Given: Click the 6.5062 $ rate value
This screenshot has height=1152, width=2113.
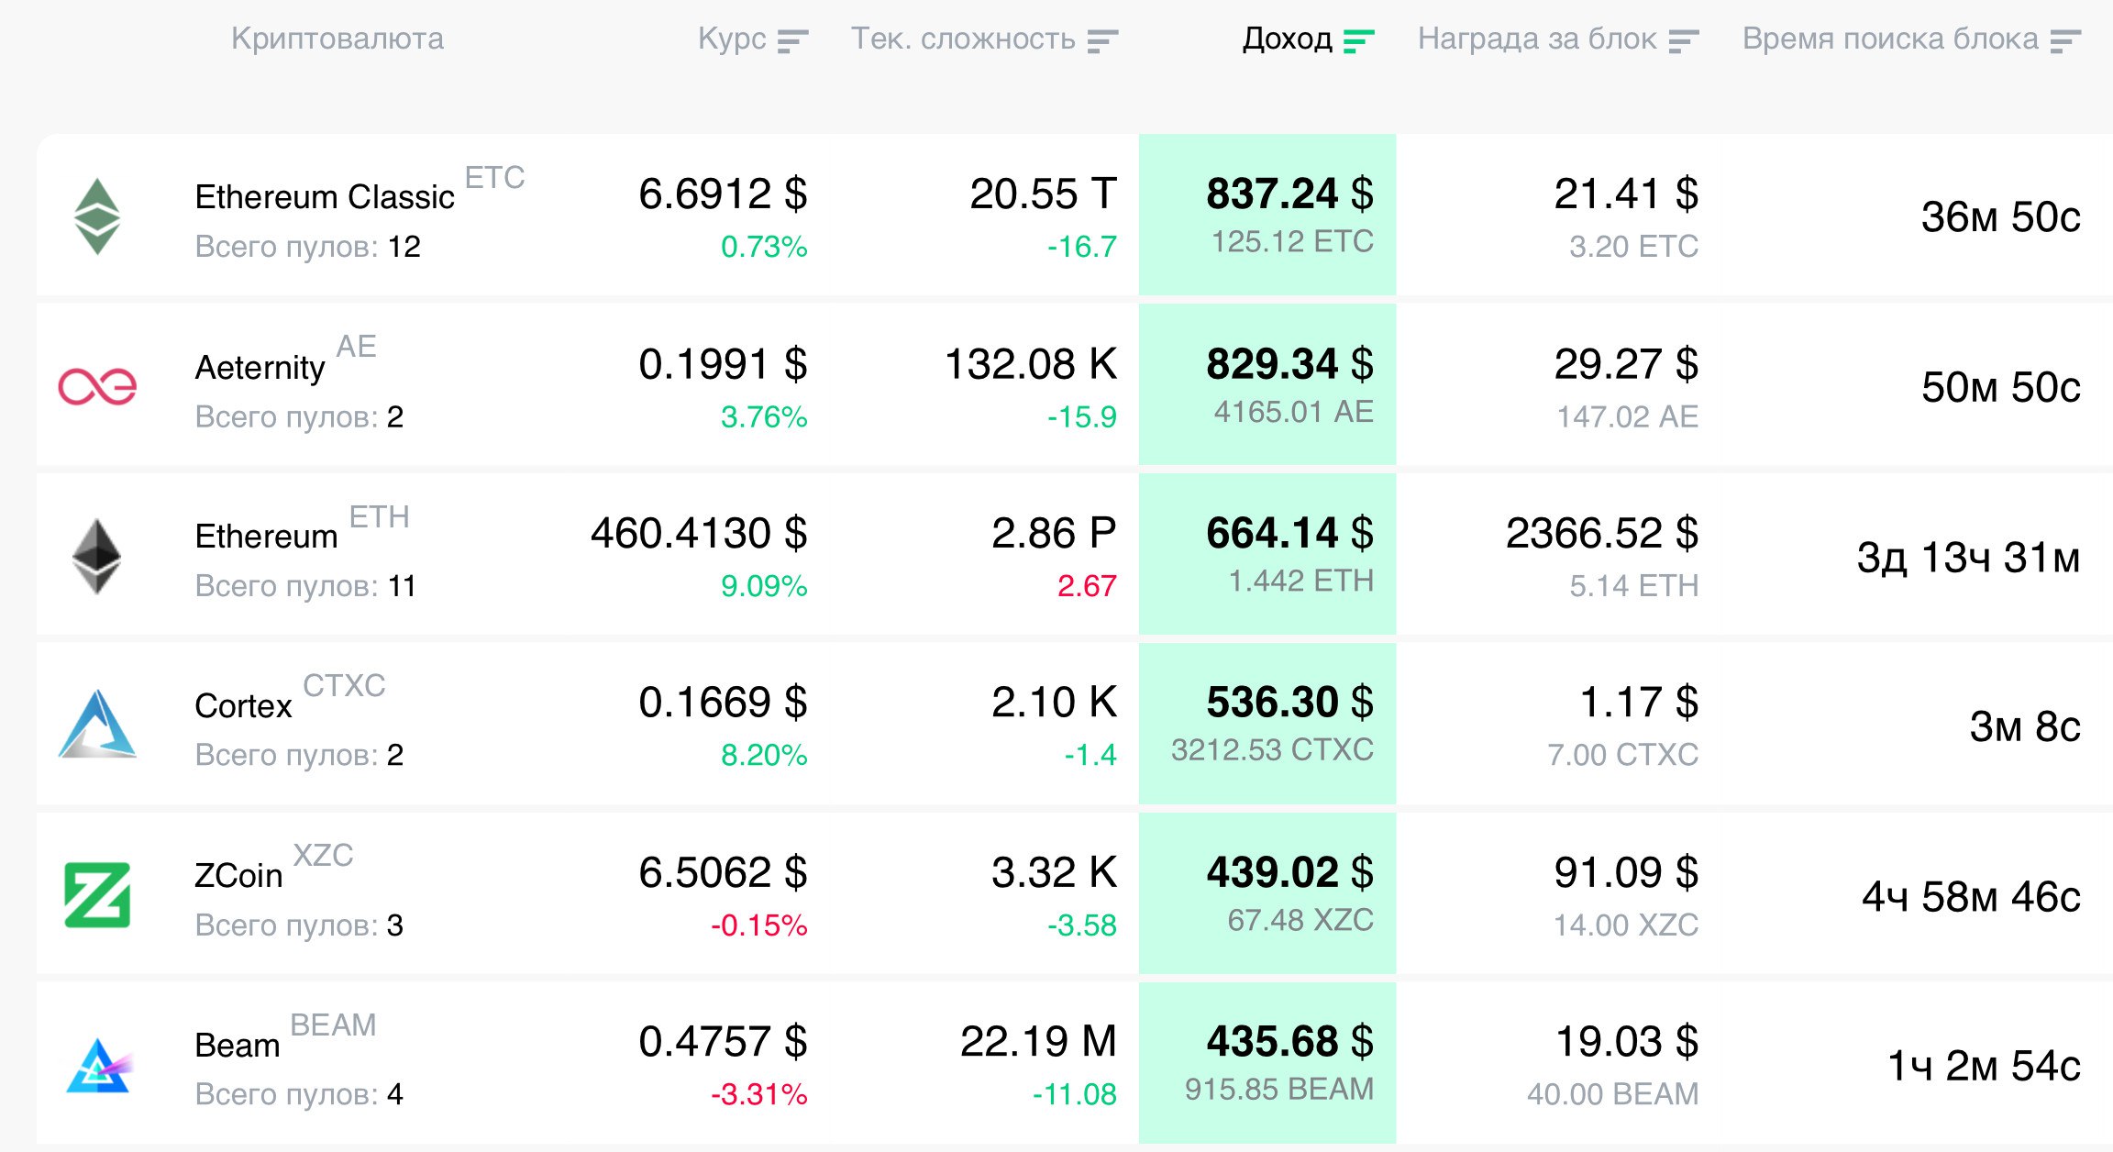Looking at the screenshot, I should [723, 873].
